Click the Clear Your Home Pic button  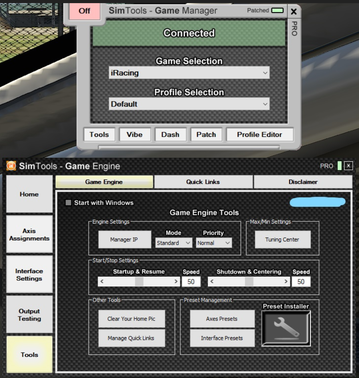point(131,319)
